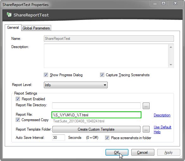Open the Help link
185x161 pixels.
157,132
